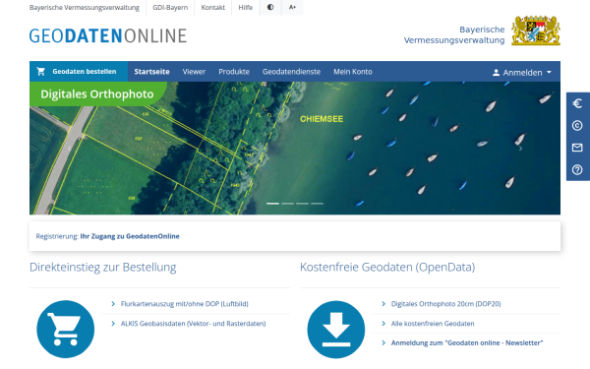This screenshot has height=369, width=590.
Task: Open the Kontakt top link
Action: pyautogui.click(x=213, y=8)
